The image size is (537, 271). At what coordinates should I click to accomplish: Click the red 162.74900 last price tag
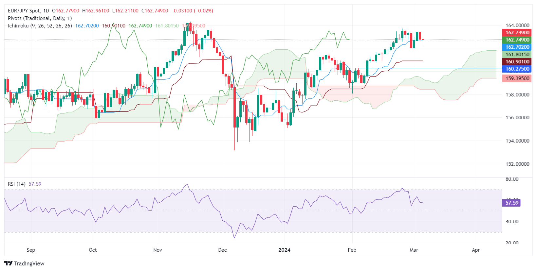pyautogui.click(x=517, y=33)
